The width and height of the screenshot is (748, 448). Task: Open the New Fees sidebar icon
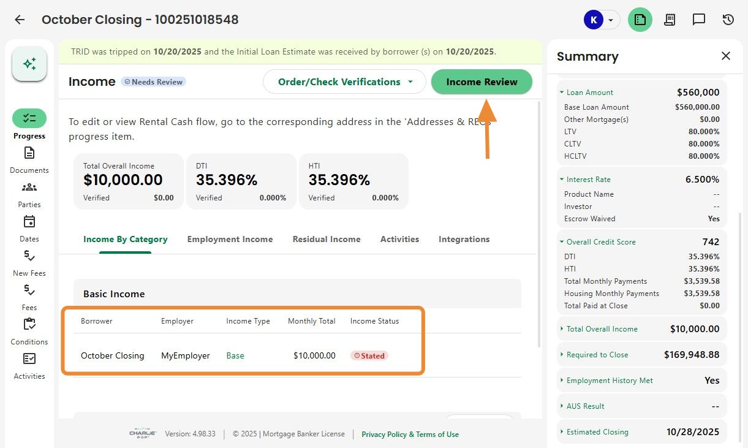tap(29, 256)
